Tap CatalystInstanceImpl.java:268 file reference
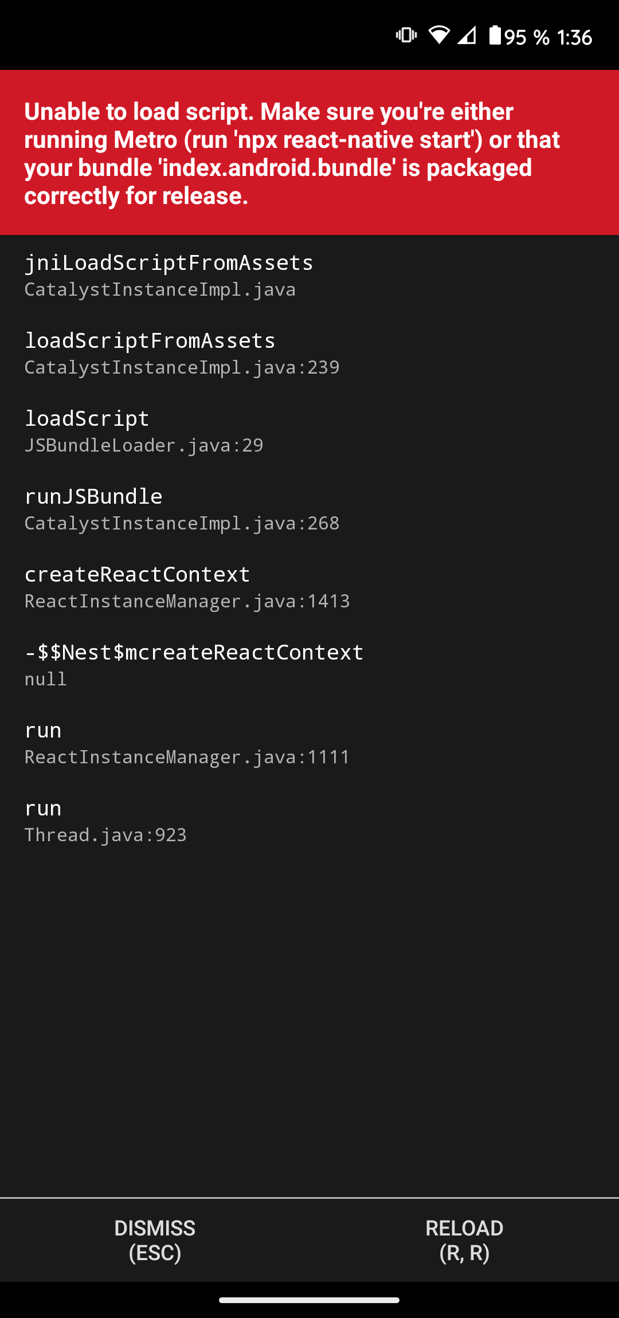Screen dimensions: 619x1318 (x=181, y=523)
